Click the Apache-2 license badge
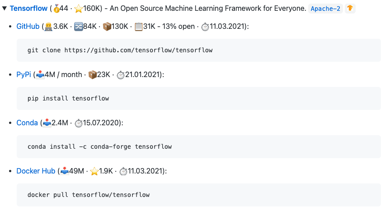The image size is (390, 210). [x=325, y=9]
